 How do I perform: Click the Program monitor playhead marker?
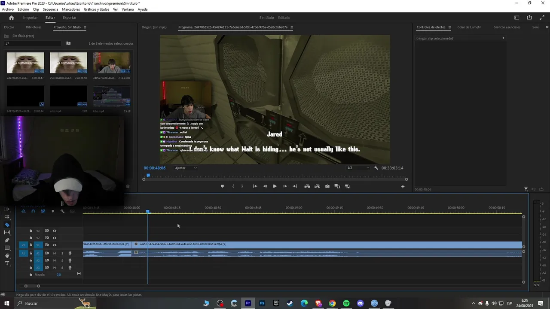(148, 175)
